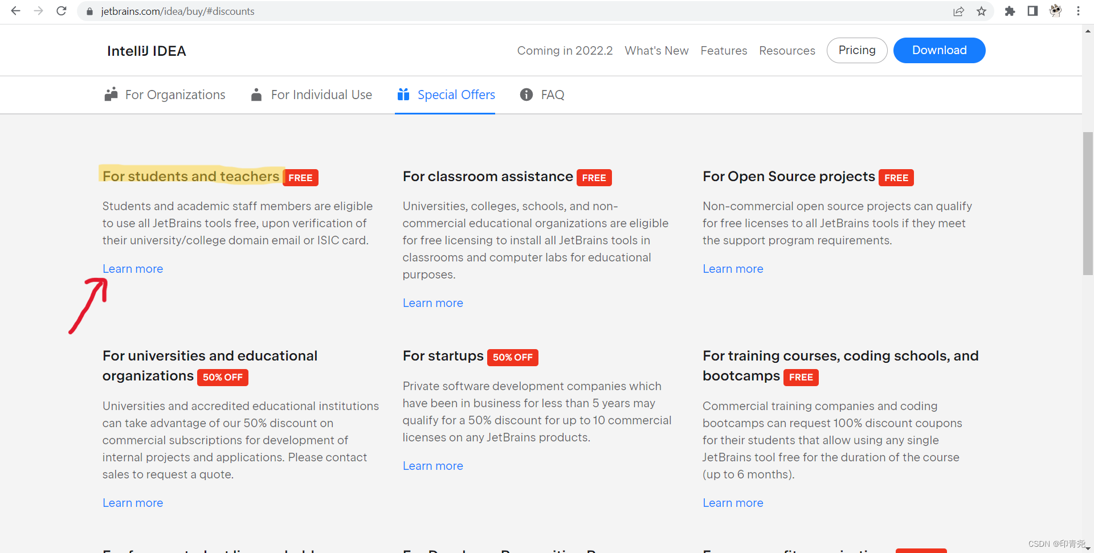Click the Pricing button
The image size is (1094, 553).
(x=857, y=50)
